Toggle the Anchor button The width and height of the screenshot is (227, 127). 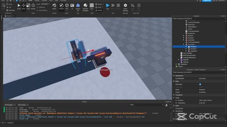pos(99,10)
